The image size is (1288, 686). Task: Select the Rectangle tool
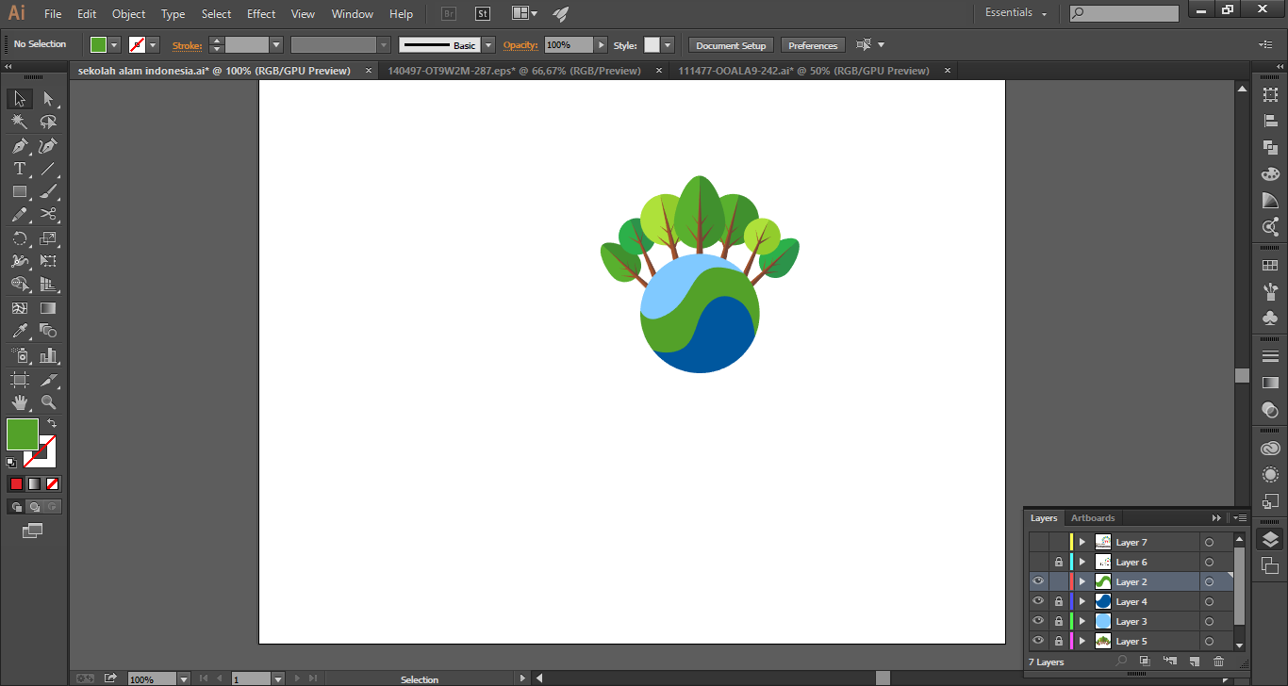[19, 191]
